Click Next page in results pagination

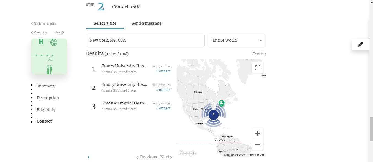(166, 157)
